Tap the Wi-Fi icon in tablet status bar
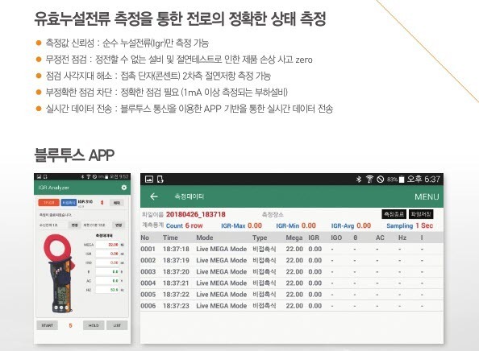 [x=369, y=179]
